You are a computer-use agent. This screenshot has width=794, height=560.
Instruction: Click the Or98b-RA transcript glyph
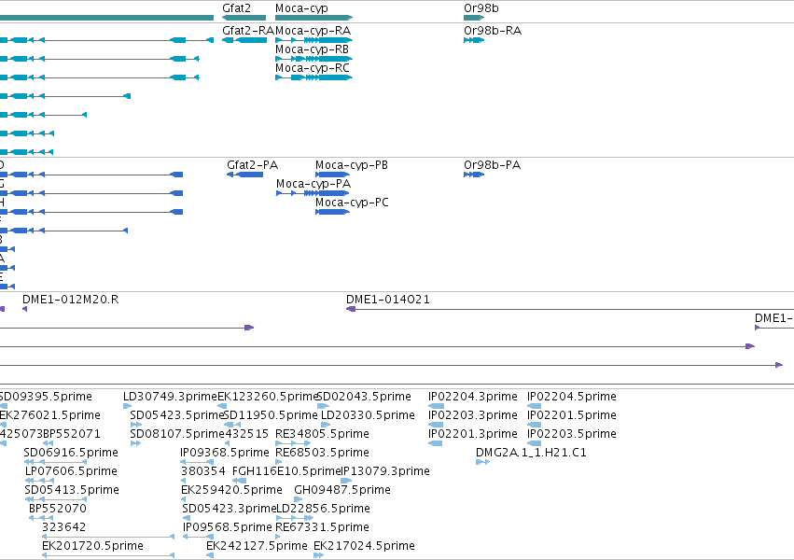pos(474,40)
